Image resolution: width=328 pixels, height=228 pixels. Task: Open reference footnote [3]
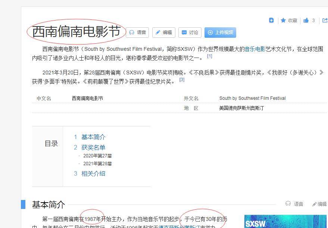(x=182, y=80)
